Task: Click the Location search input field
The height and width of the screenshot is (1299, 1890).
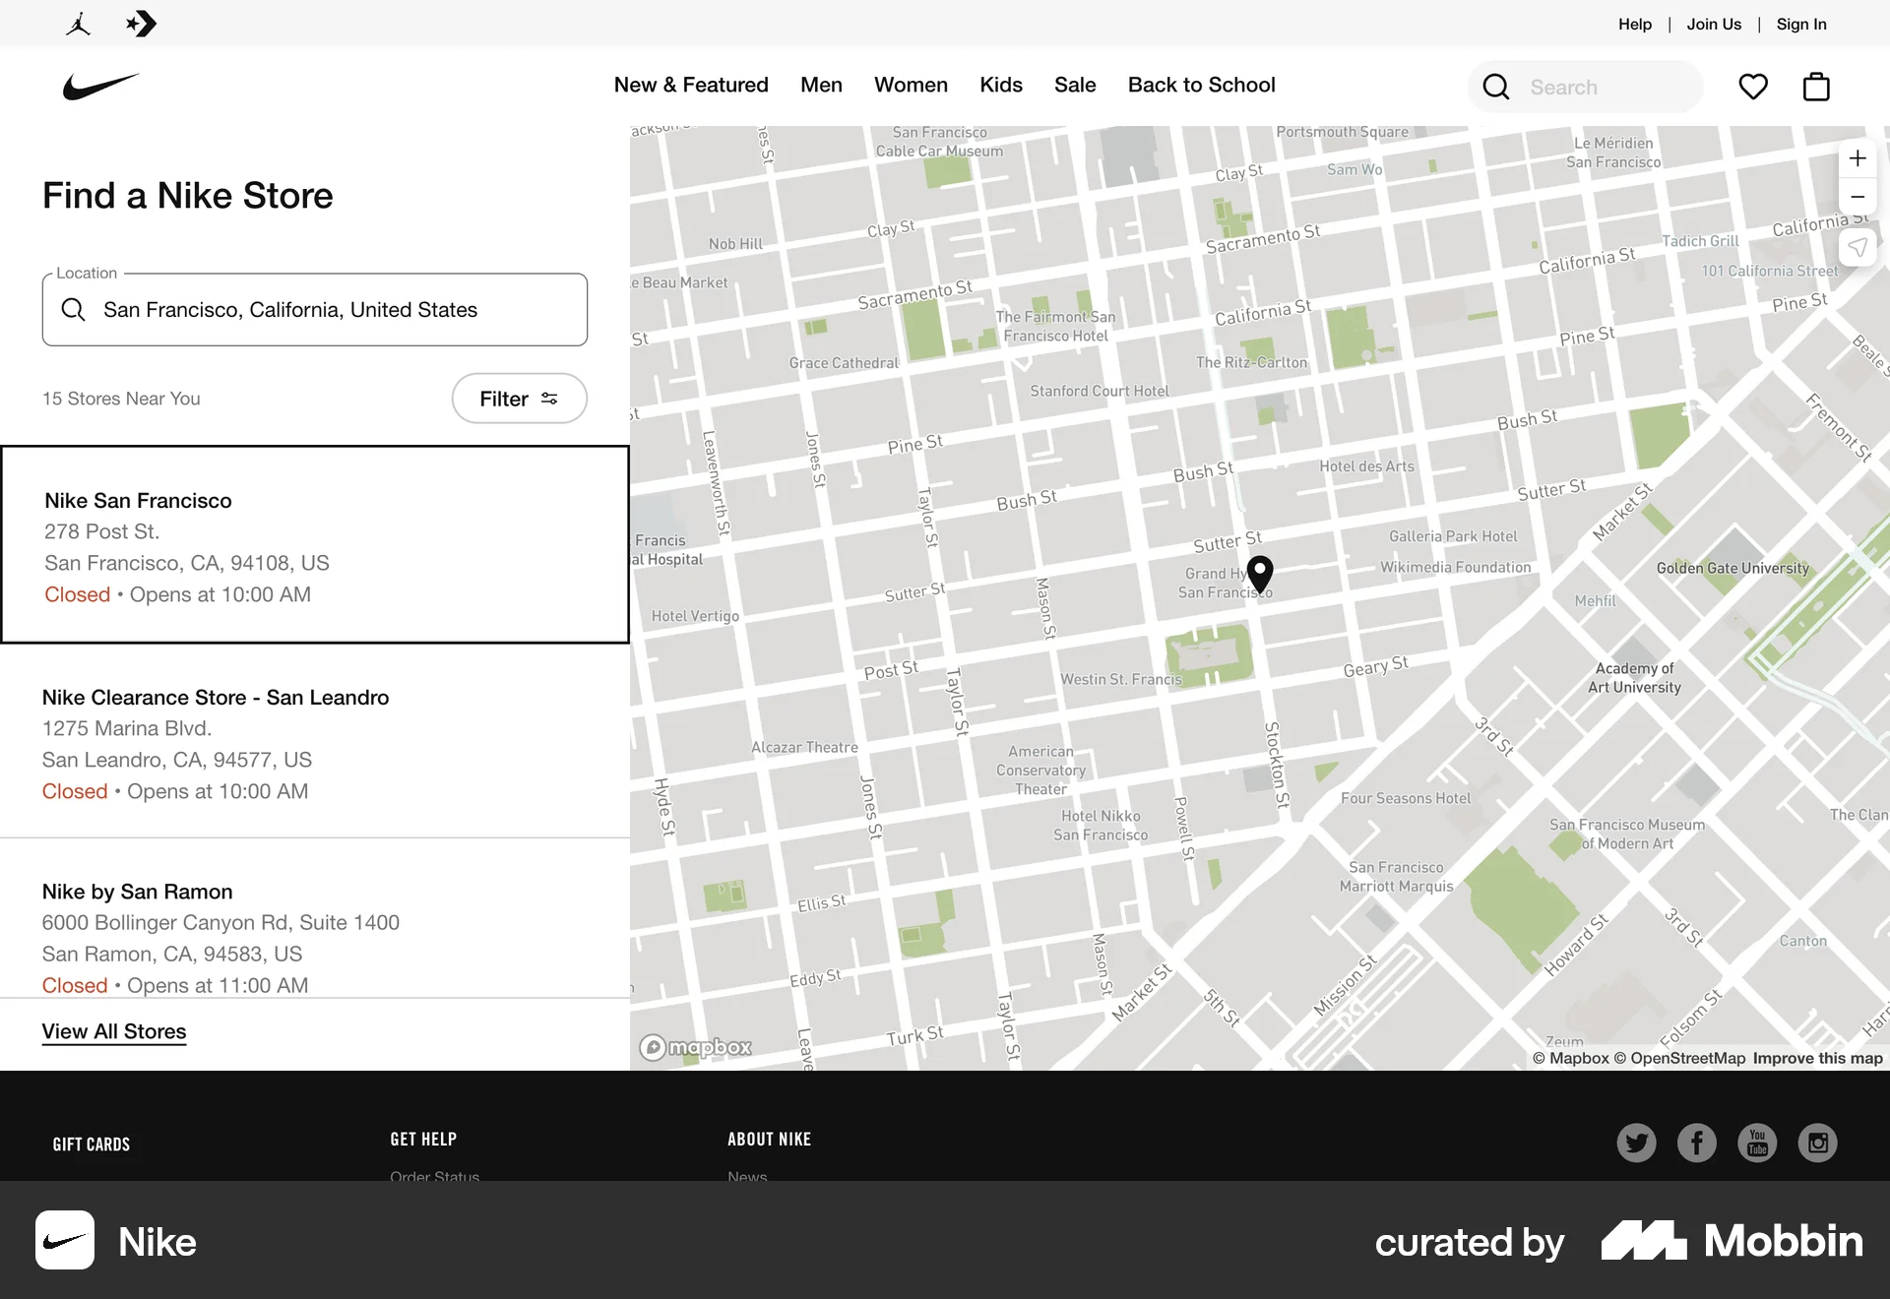Action: [x=315, y=309]
